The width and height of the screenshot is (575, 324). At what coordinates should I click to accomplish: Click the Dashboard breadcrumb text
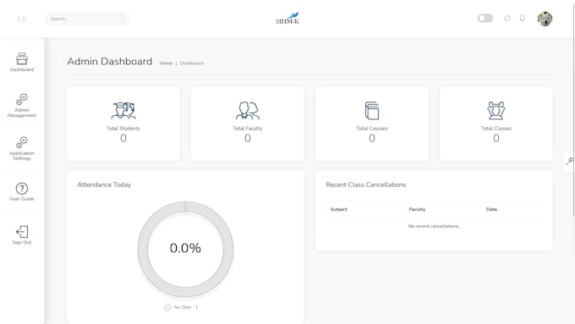click(191, 63)
